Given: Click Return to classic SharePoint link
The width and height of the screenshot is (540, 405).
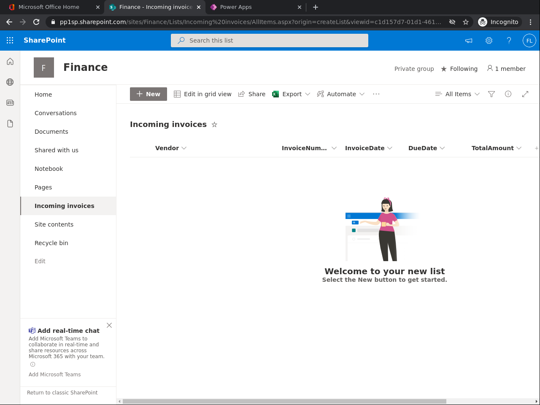Looking at the screenshot, I should [x=62, y=393].
